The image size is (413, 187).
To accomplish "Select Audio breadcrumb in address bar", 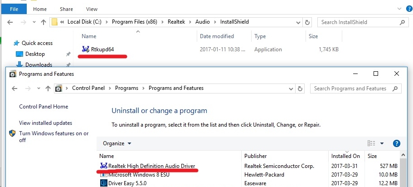I will (x=202, y=22).
